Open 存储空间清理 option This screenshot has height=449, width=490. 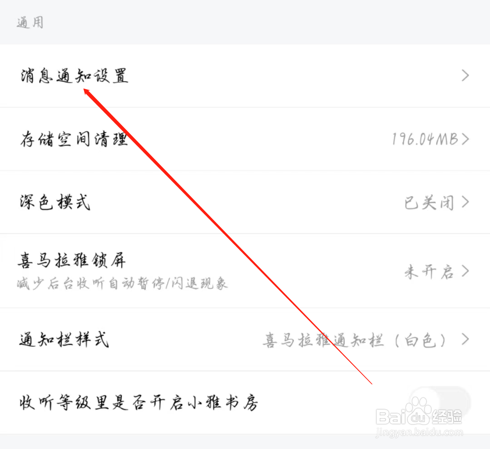[245, 139]
